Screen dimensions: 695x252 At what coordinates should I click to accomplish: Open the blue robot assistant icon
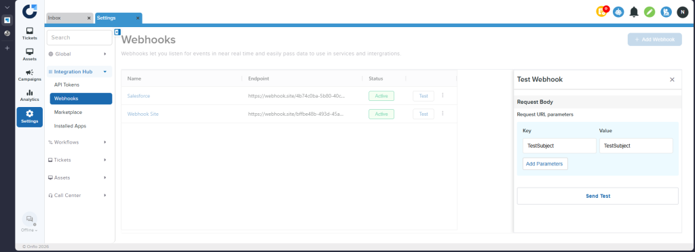point(618,12)
